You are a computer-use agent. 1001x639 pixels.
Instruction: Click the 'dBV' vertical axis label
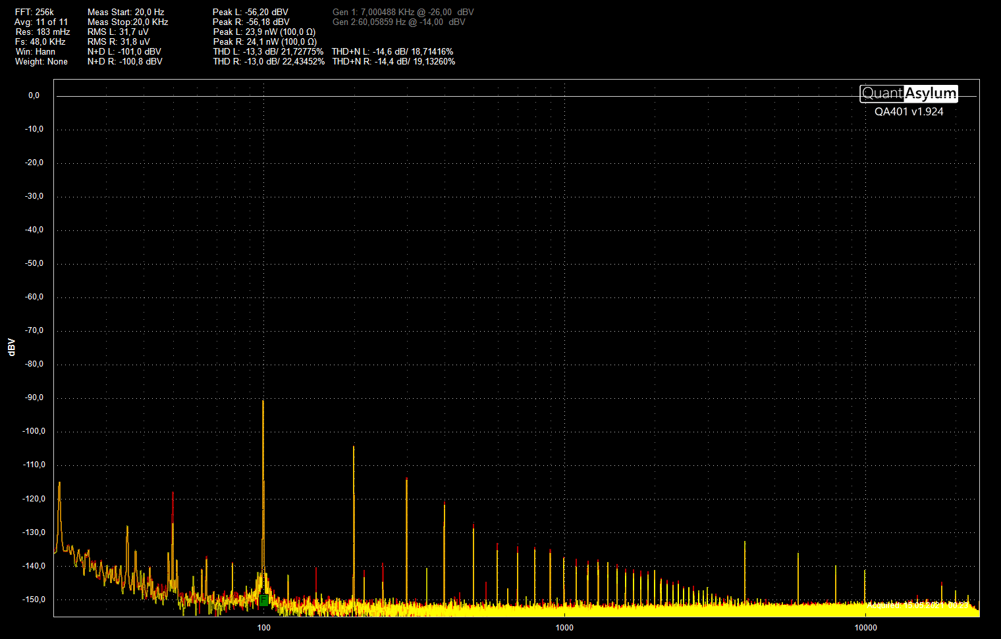[11, 347]
